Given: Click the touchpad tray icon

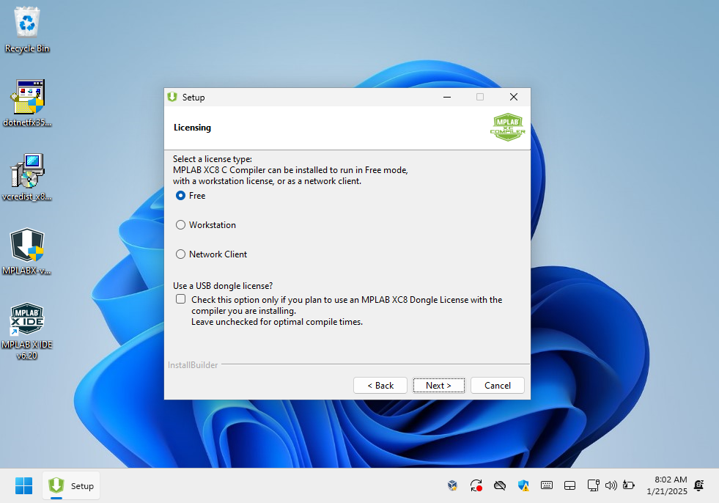Looking at the screenshot, I should [x=570, y=485].
